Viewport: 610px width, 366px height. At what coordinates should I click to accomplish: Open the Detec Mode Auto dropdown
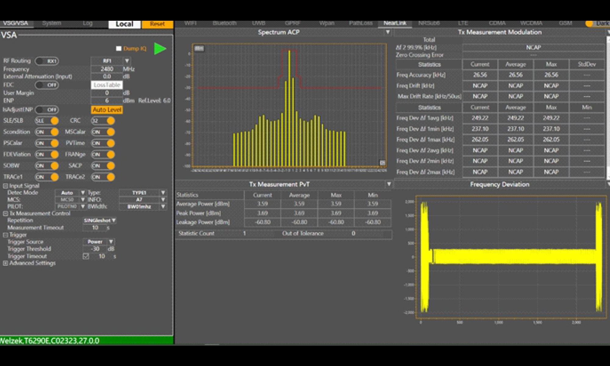coord(70,193)
